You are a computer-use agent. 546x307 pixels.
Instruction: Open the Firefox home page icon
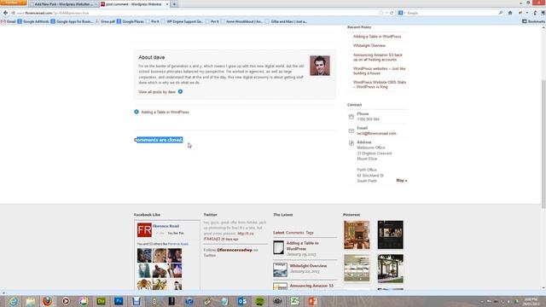coord(510,13)
